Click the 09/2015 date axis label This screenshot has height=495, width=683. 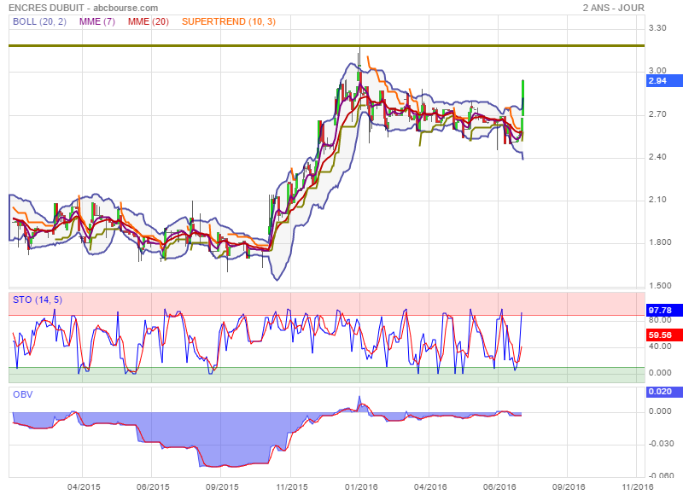222,486
